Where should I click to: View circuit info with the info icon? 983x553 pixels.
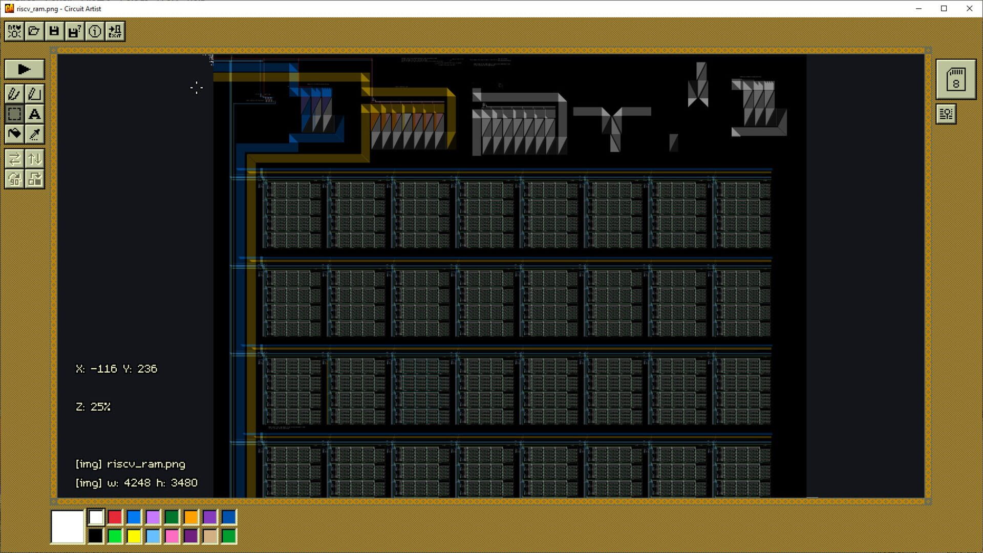(94, 31)
